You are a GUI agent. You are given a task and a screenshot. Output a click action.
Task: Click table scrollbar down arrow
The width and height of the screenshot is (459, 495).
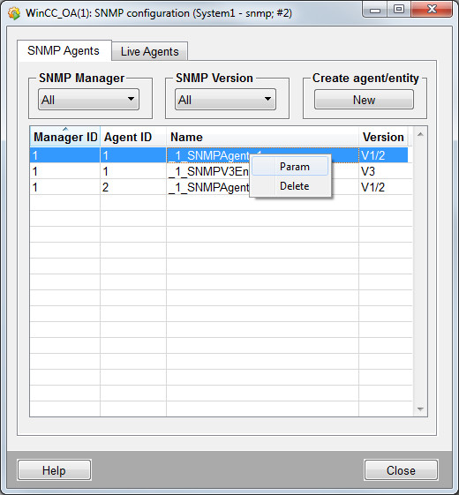point(420,409)
